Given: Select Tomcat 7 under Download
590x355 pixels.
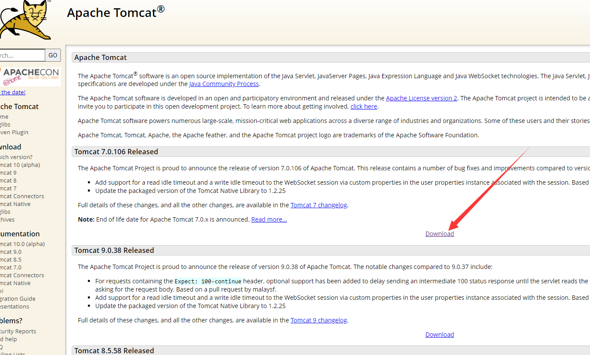Looking at the screenshot, I should click(8, 188).
